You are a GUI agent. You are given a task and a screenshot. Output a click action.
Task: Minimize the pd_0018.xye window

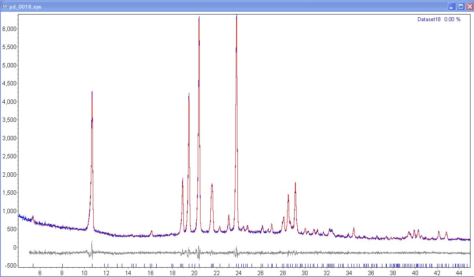[x=452, y=6]
